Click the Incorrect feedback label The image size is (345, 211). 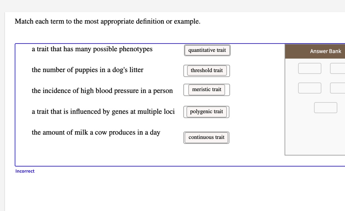25,171
